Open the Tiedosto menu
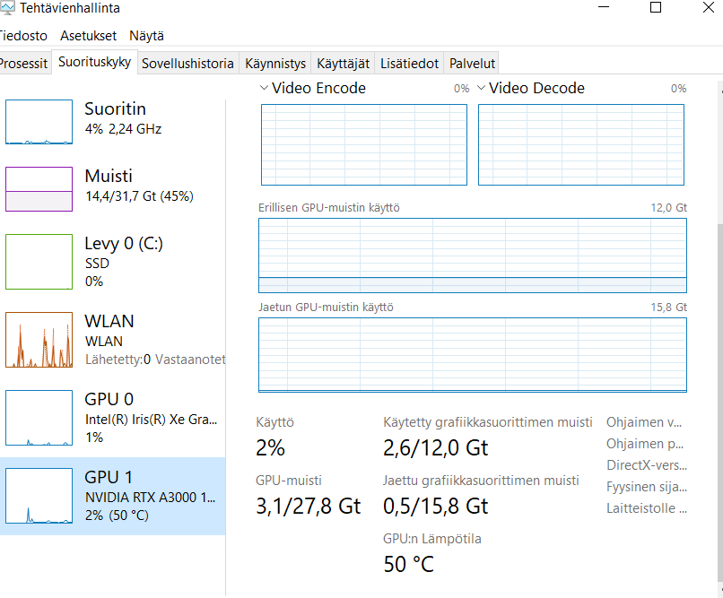The height and width of the screenshot is (598, 723). [x=23, y=36]
